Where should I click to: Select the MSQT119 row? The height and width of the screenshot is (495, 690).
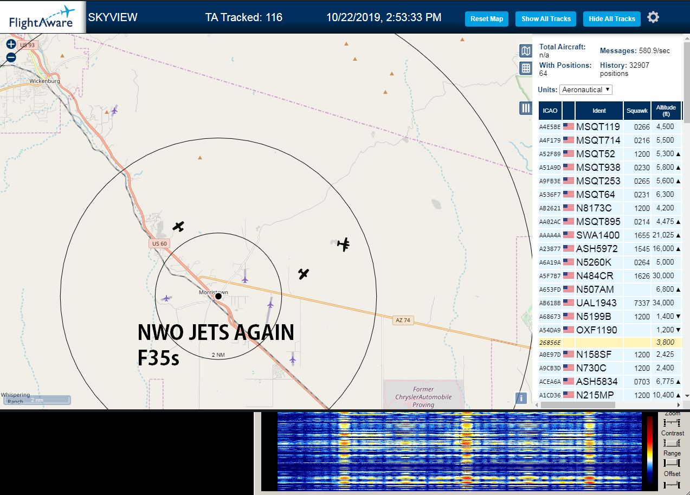pyautogui.click(x=610, y=127)
